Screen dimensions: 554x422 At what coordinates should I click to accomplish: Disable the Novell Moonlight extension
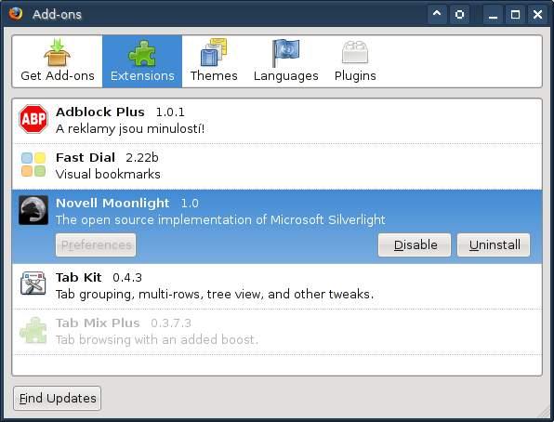(x=415, y=244)
